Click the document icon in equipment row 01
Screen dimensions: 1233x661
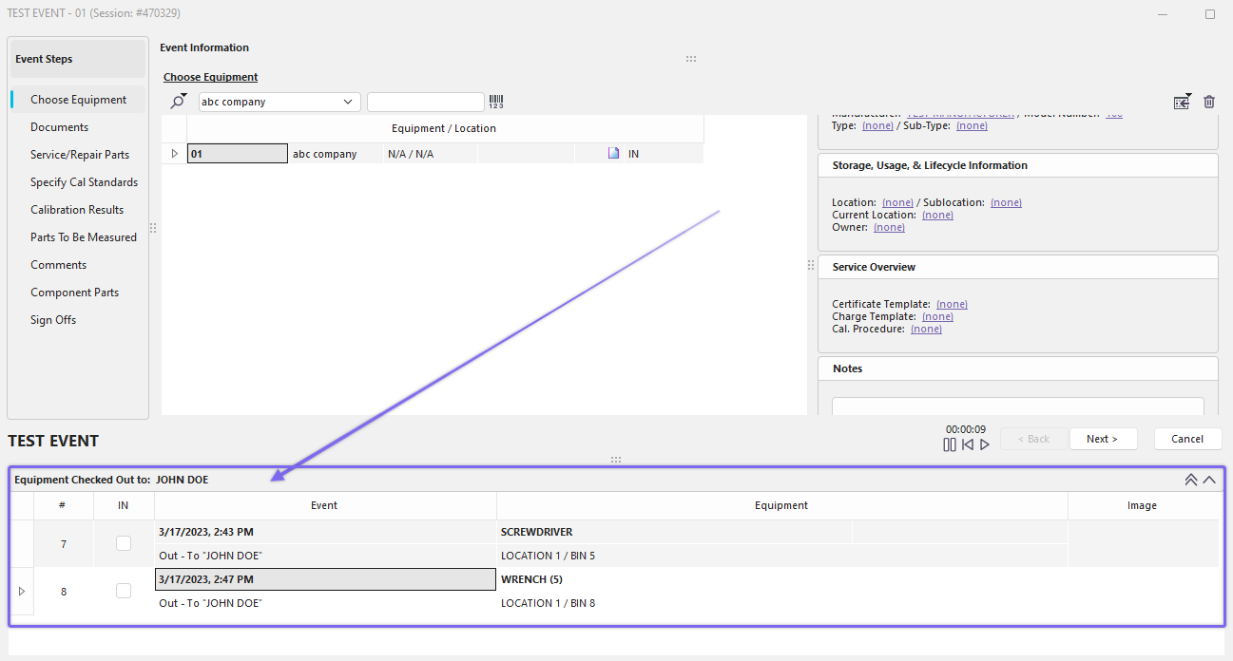point(613,154)
